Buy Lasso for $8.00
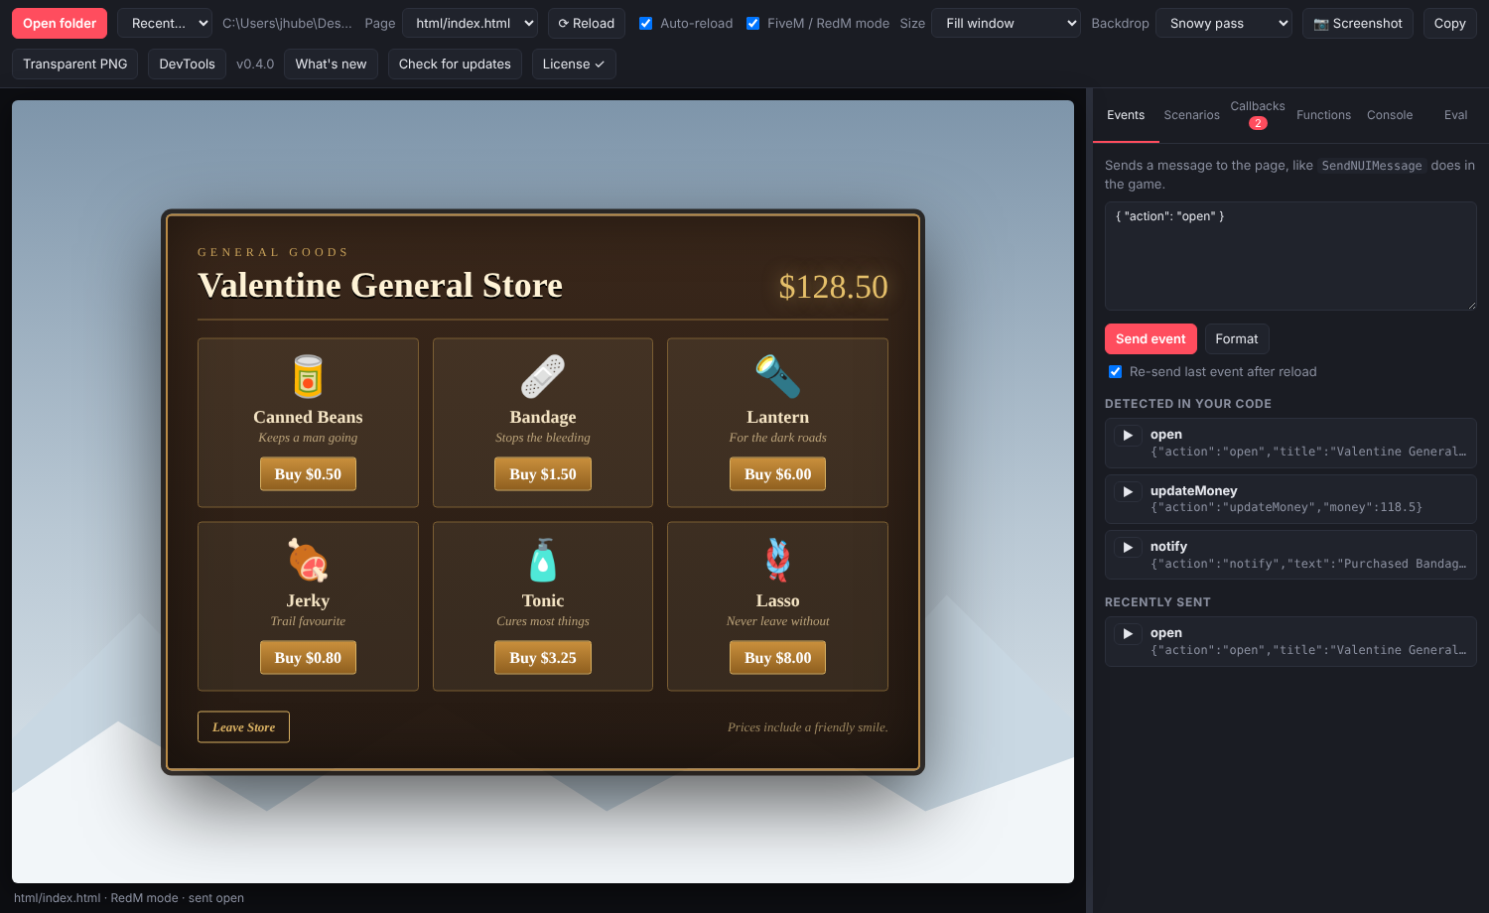 tap(778, 658)
